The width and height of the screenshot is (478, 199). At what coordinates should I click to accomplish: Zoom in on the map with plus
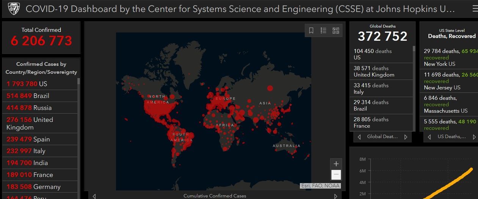point(336,164)
